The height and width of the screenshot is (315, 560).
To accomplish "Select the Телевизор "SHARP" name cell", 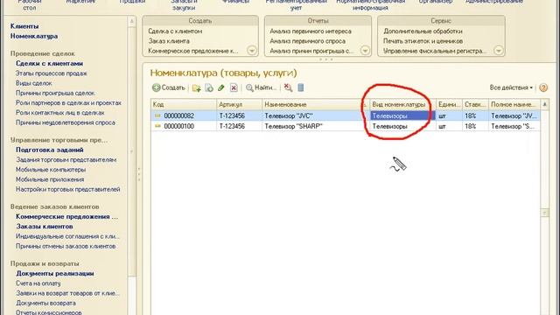I will 316,126.
